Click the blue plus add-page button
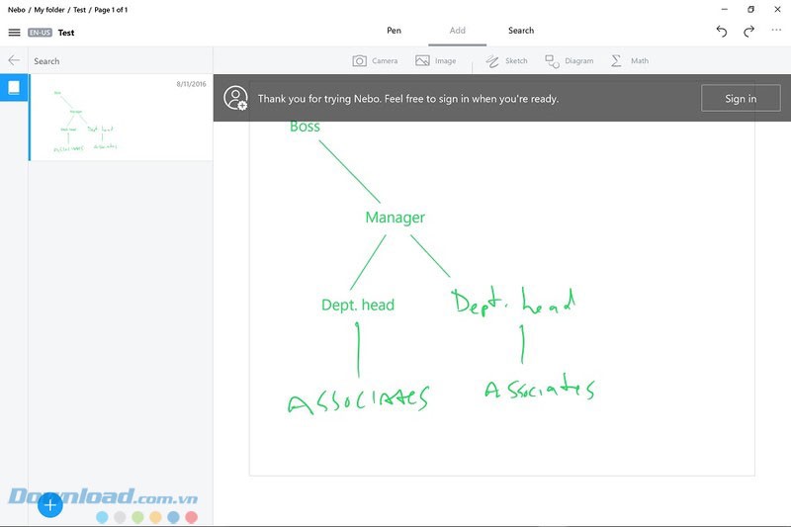791x527 pixels. (50, 505)
